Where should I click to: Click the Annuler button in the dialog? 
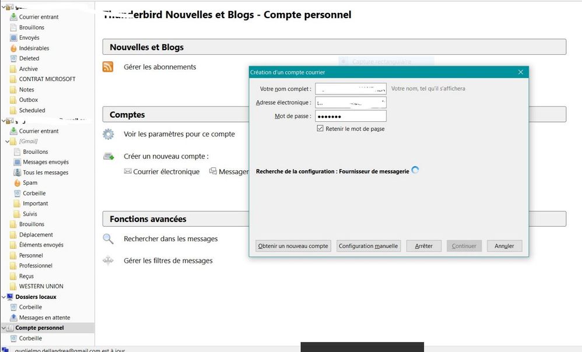pyautogui.click(x=504, y=246)
